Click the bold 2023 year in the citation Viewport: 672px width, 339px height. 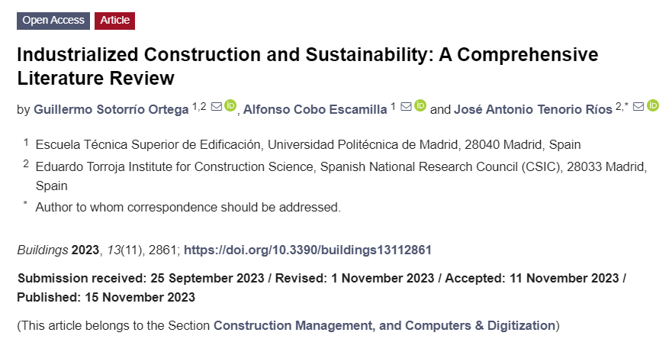pyautogui.click(x=85, y=250)
